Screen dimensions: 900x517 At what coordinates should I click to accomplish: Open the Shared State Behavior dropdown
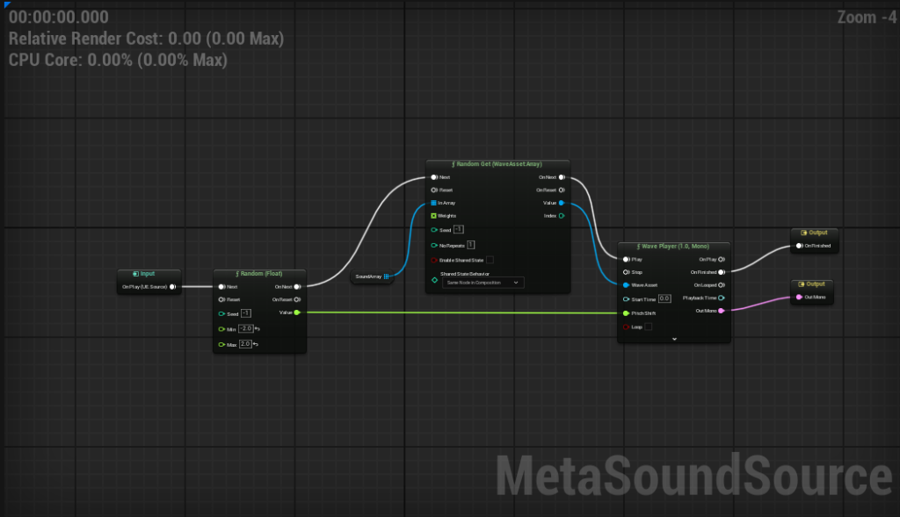pyautogui.click(x=483, y=283)
